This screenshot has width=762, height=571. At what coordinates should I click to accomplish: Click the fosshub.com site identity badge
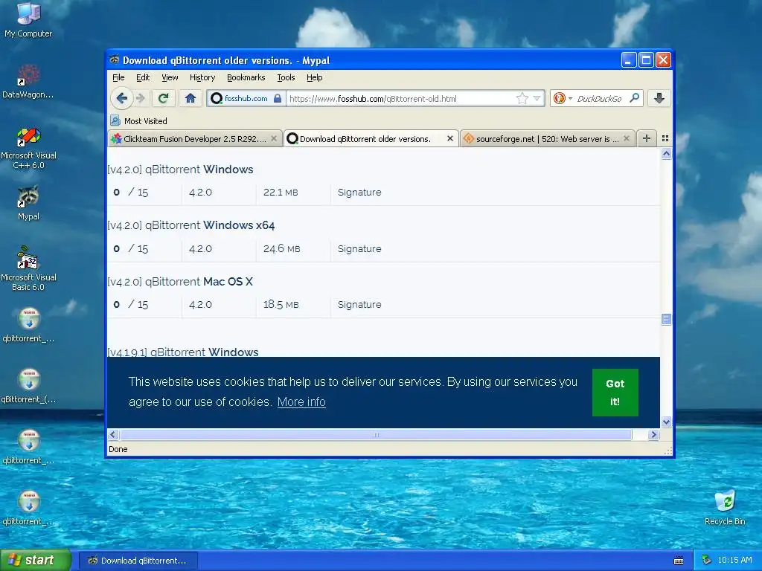pyautogui.click(x=246, y=99)
